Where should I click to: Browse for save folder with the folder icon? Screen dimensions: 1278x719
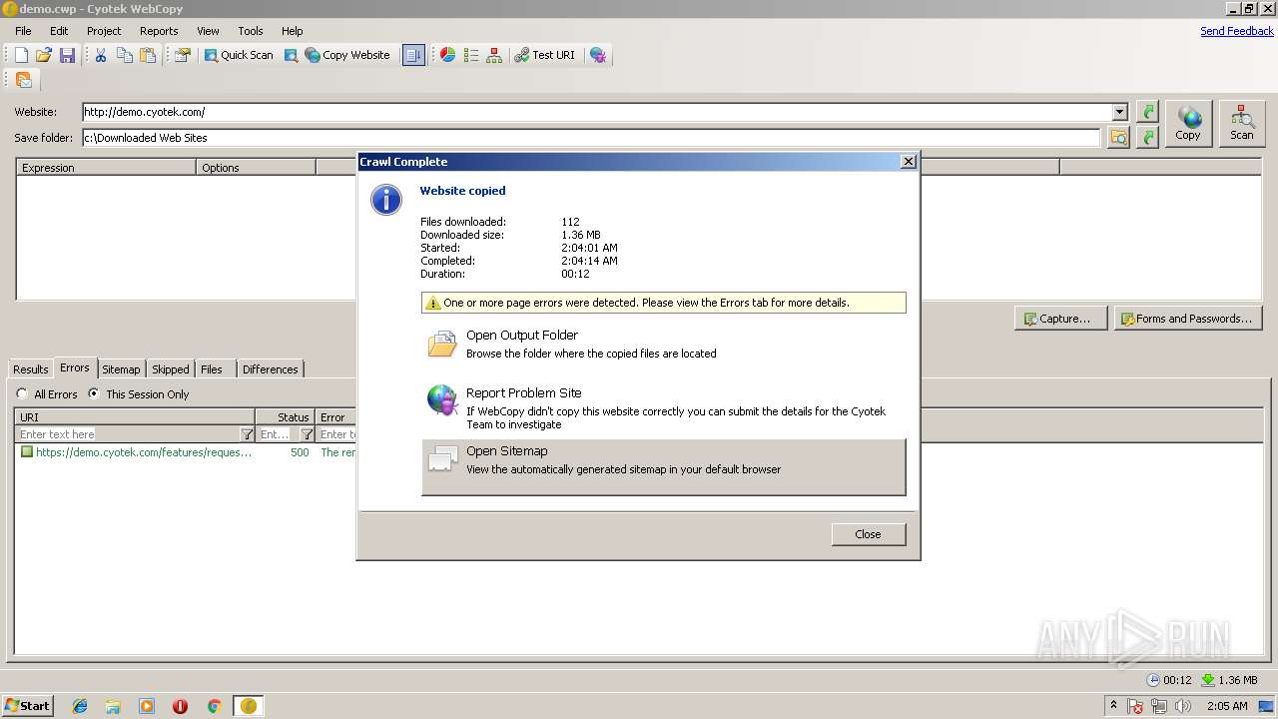point(1119,137)
